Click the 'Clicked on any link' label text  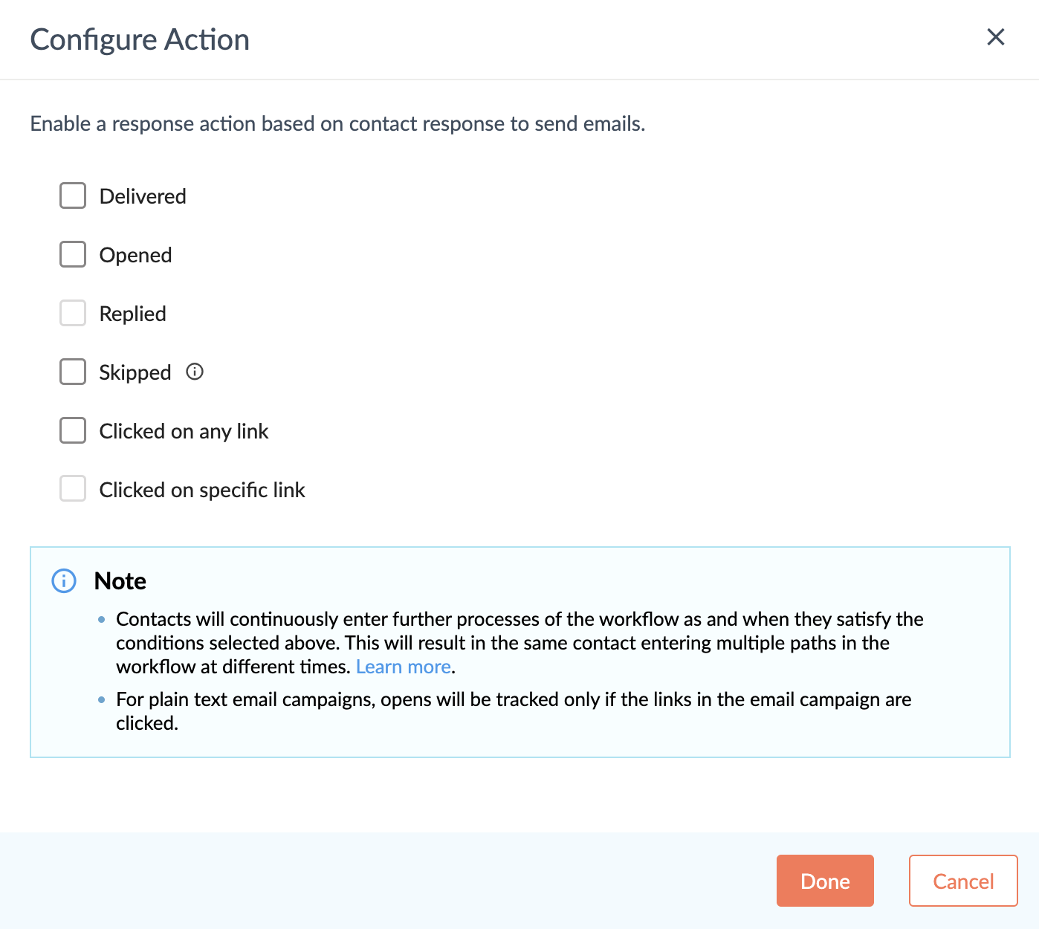pyautogui.click(x=184, y=431)
